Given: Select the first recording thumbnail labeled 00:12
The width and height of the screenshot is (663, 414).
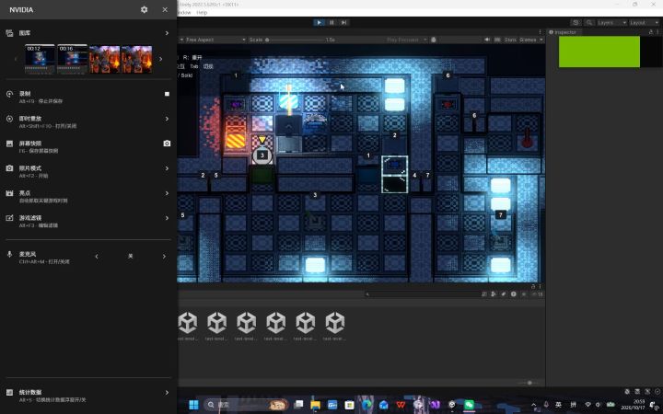Looking at the screenshot, I should [x=41, y=59].
